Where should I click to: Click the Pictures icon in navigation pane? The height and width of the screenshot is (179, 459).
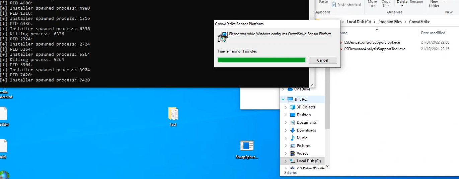click(293, 146)
